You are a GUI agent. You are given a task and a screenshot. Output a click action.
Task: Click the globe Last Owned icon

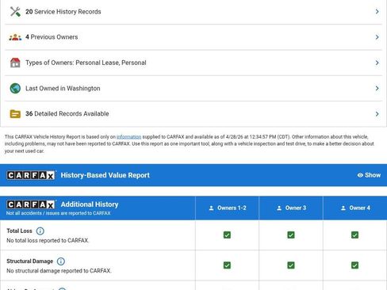click(15, 88)
